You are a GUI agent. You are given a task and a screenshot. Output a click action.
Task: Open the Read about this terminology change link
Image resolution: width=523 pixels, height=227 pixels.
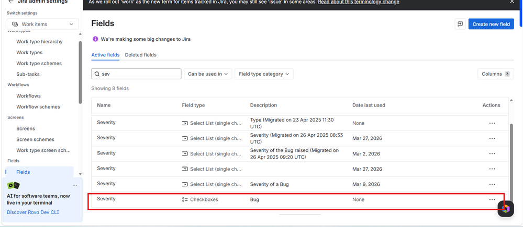(359, 2)
